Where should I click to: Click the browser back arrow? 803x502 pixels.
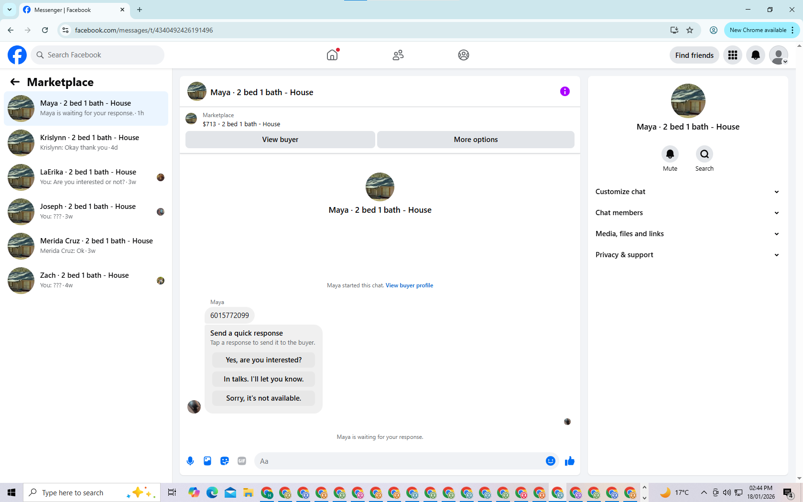click(x=11, y=30)
